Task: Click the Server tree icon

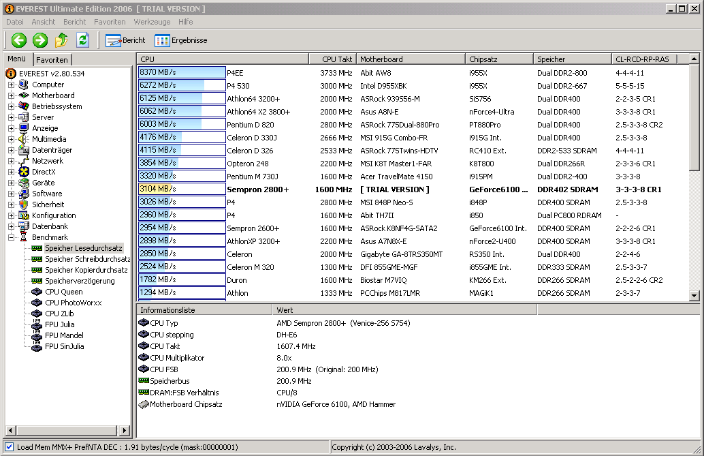Action: click(24, 117)
